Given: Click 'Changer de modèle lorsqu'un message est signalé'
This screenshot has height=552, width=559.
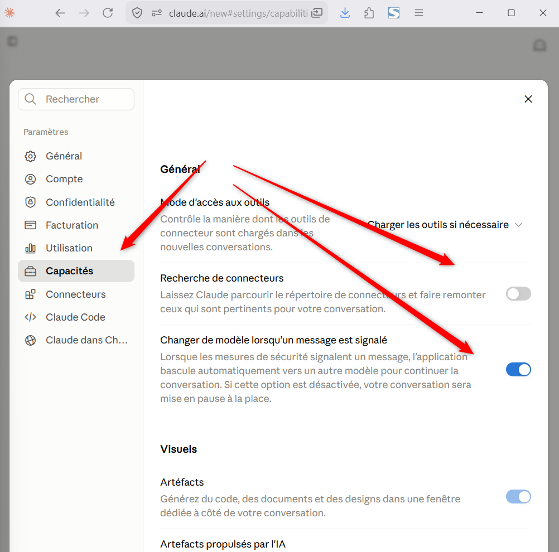Looking at the screenshot, I should click(x=273, y=340).
